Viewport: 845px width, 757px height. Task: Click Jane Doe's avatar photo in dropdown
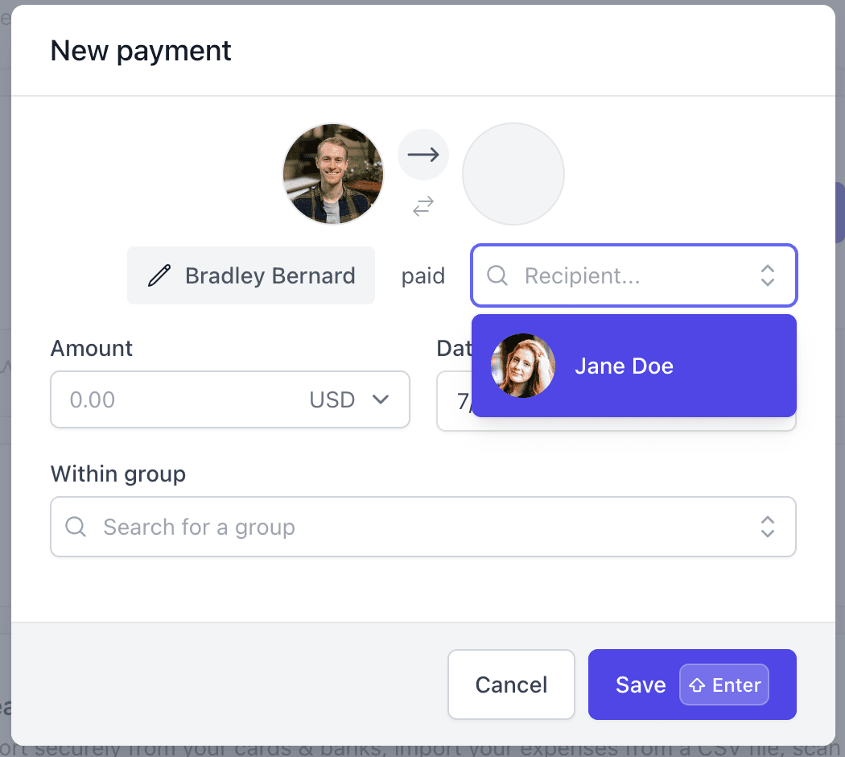[x=523, y=366]
